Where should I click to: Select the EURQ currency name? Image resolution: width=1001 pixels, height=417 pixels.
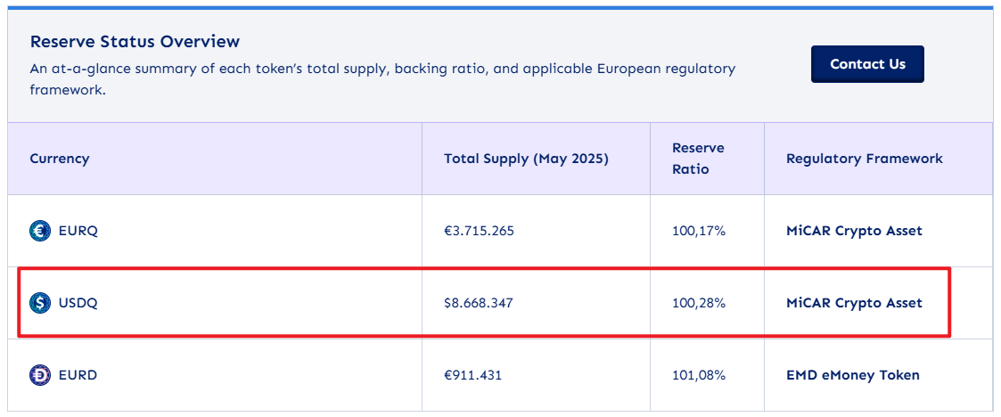[78, 231]
